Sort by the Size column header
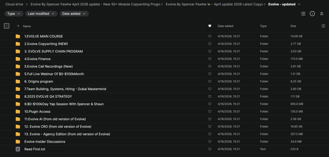This screenshot has height=157, width=329. pos(293,26)
